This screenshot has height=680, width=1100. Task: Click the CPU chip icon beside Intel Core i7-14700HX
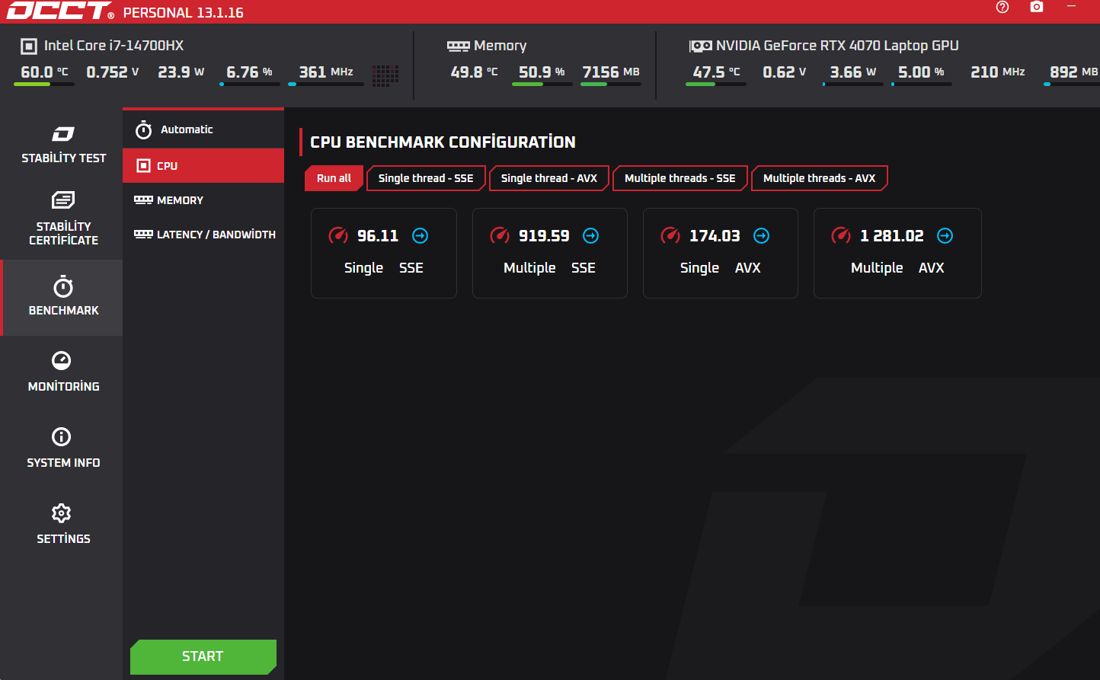pyautogui.click(x=29, y=46)
